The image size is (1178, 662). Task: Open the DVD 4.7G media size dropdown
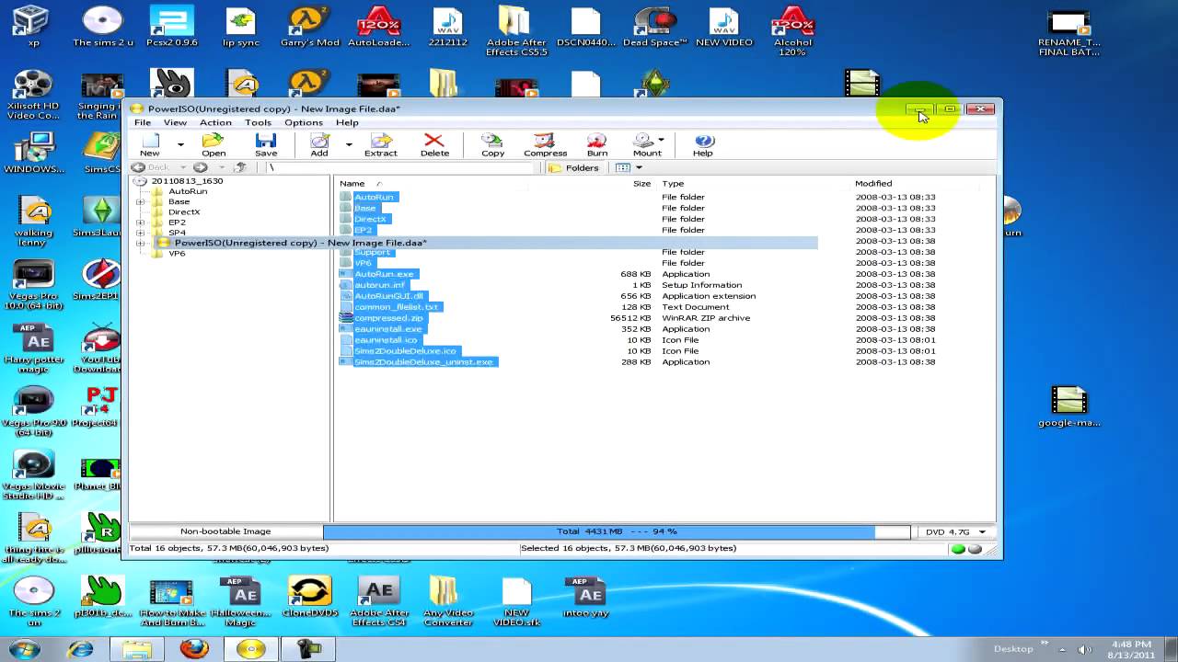pos(982,532)
